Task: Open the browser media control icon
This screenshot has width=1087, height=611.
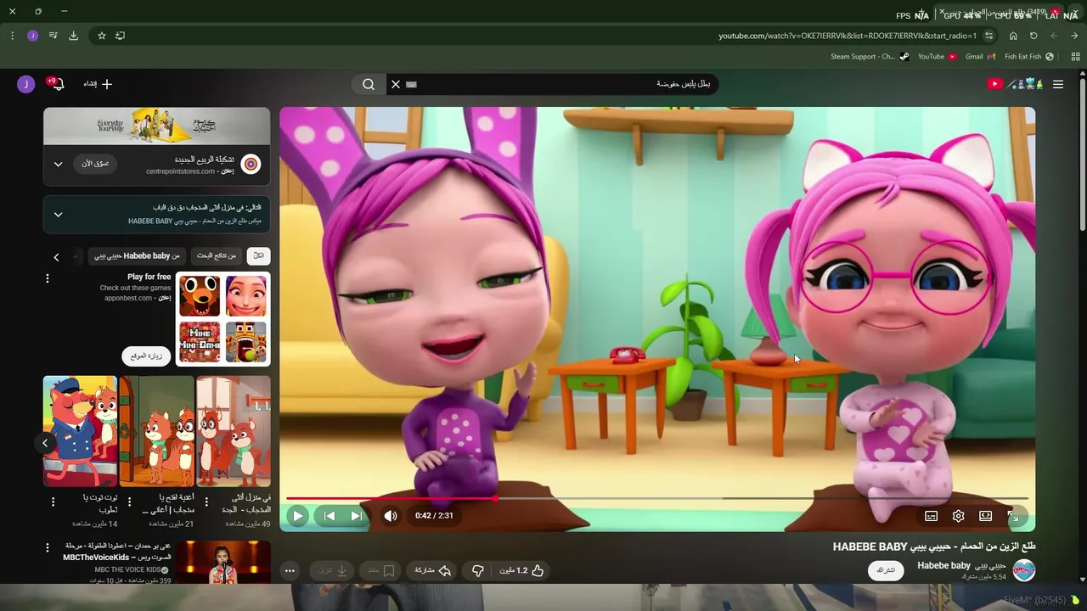Action: pos(53,36)
